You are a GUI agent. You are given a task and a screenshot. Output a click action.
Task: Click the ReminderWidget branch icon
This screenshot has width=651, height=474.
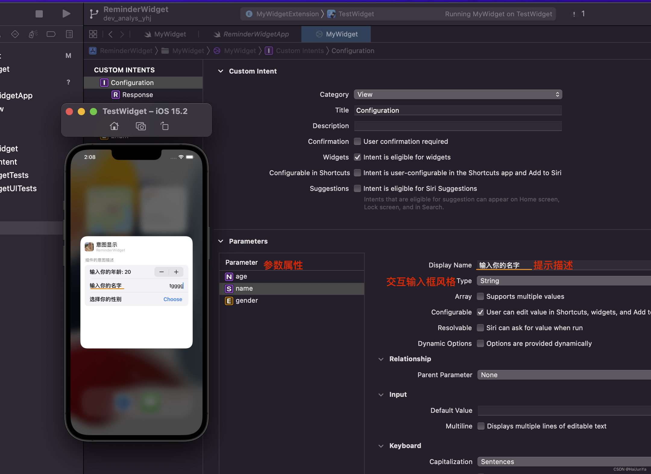(93, 13)
